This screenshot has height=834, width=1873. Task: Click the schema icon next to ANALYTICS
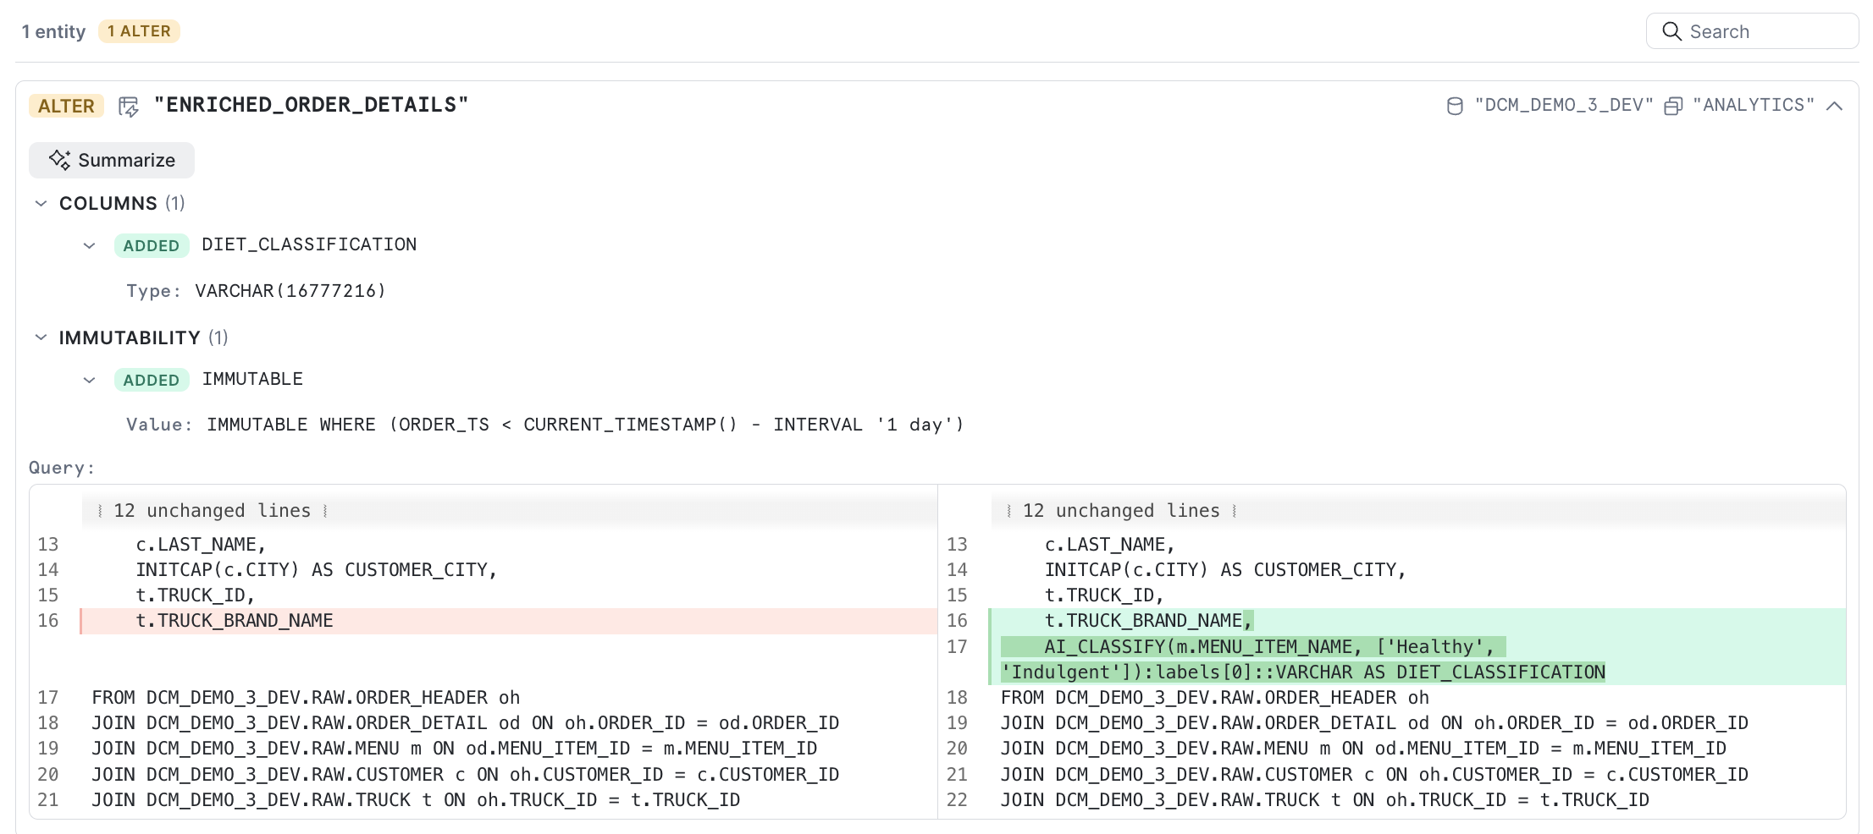point(1673,106)
